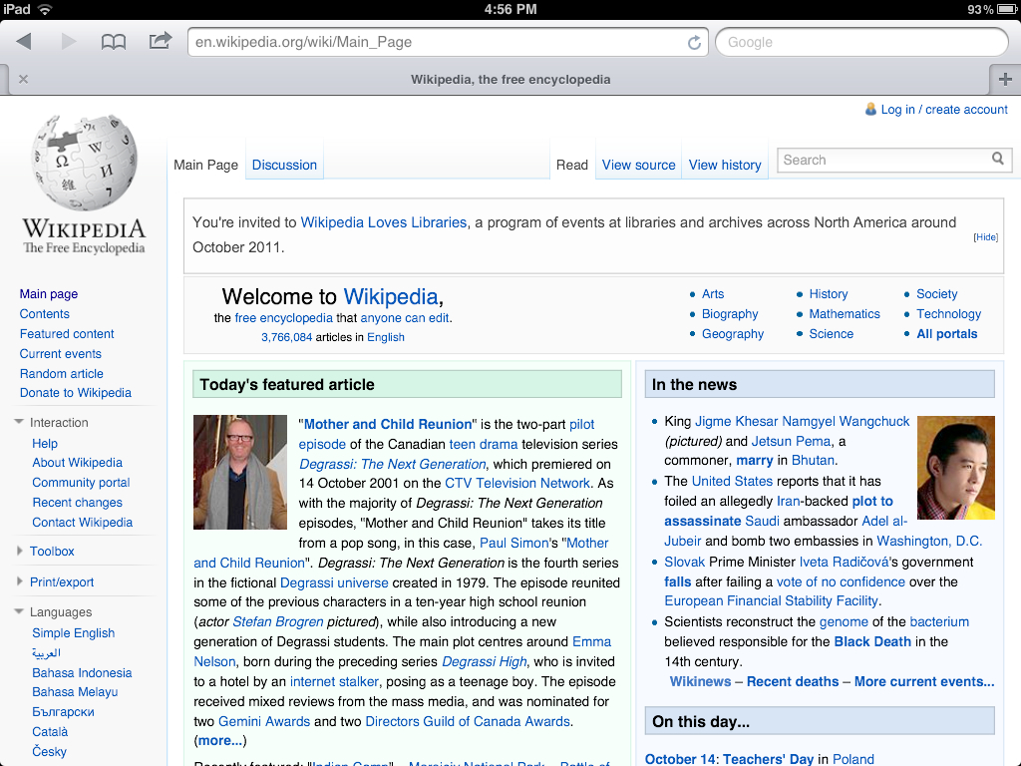Open the Wikipedia Loves Libraries link

(x=384, y=222)
